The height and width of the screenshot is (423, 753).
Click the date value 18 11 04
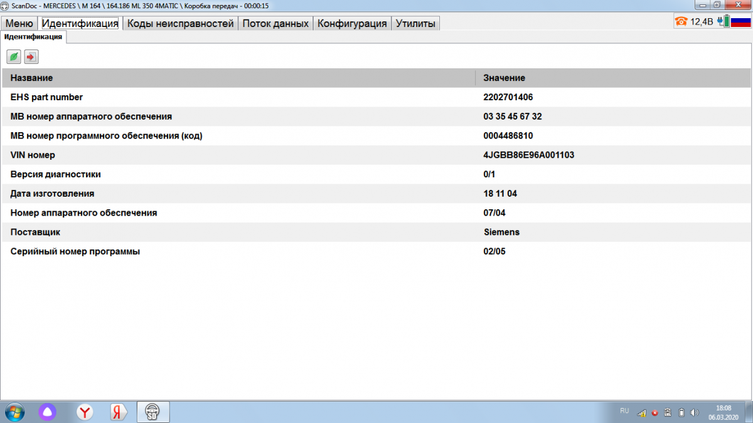[500, 194]
